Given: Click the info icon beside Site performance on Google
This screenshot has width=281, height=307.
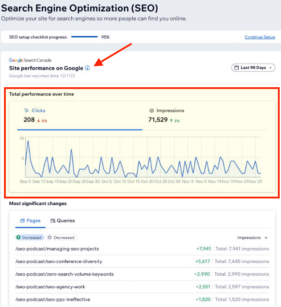Looking at the screenshot, I should (x=87, y=68).
